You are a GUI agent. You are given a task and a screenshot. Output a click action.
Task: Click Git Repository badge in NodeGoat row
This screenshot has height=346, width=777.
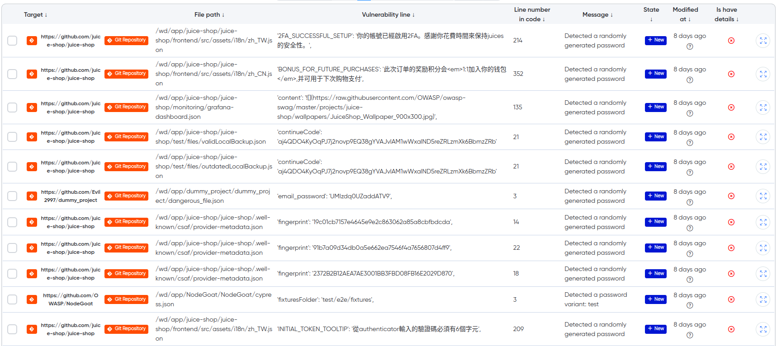127,299
